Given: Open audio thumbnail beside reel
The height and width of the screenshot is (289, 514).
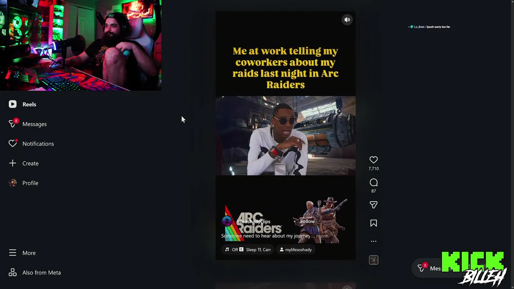Looking at the screenshot, I should pos(373,260).
